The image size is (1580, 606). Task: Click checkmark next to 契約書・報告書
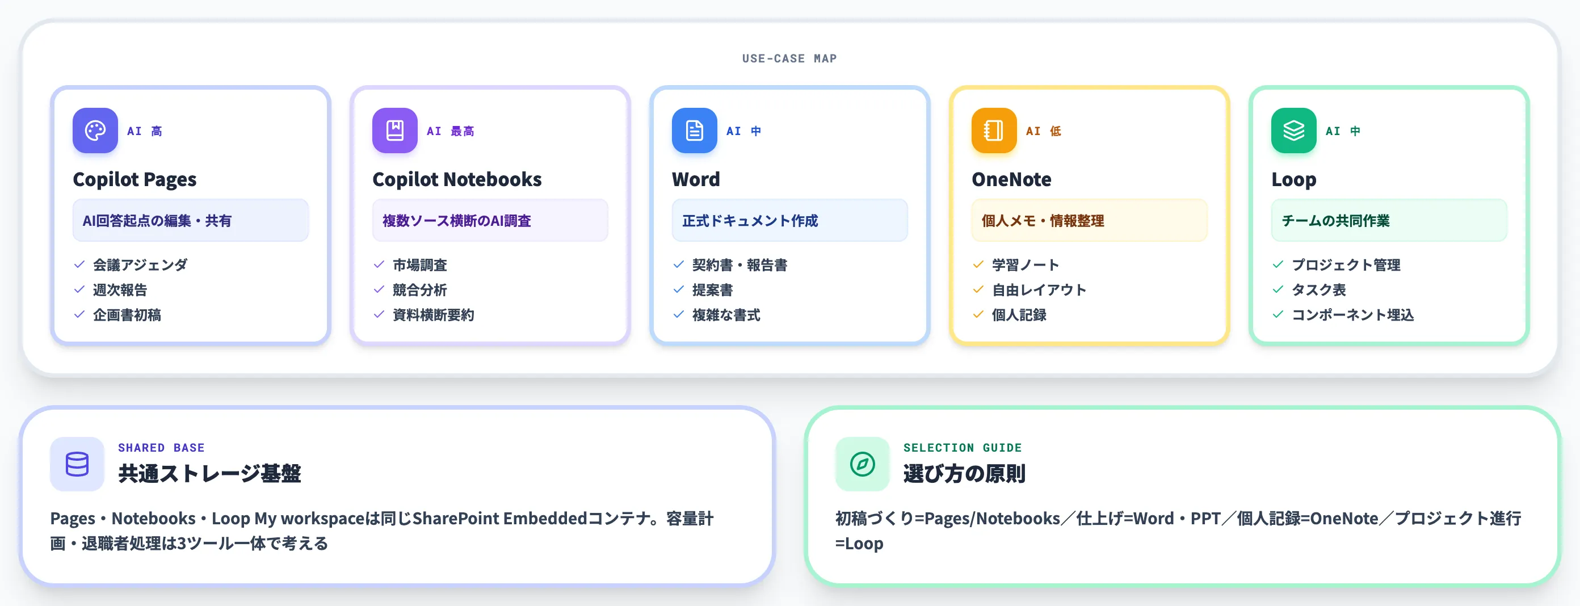click(678, 264)
